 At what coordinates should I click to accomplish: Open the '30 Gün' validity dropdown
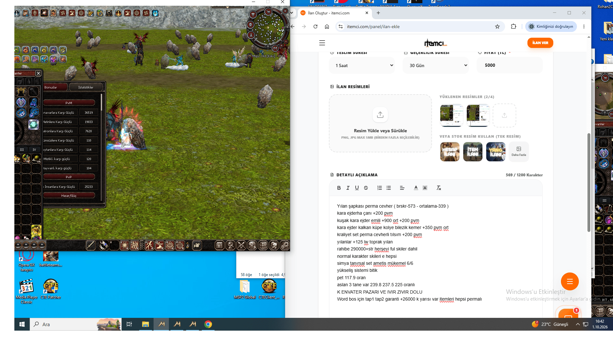pos(436,65)
